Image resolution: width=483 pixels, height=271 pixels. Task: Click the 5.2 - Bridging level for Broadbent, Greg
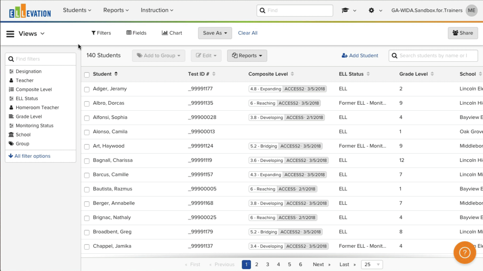[264, 232]
